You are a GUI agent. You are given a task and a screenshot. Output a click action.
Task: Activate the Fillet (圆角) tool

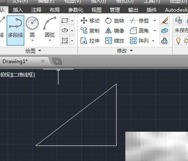point(139,31)
